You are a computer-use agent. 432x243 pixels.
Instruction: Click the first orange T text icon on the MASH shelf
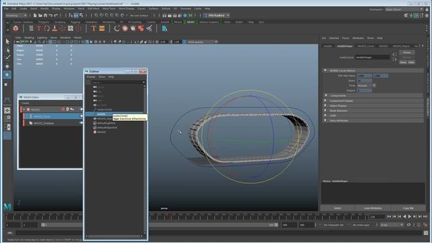tap(39, 28)
